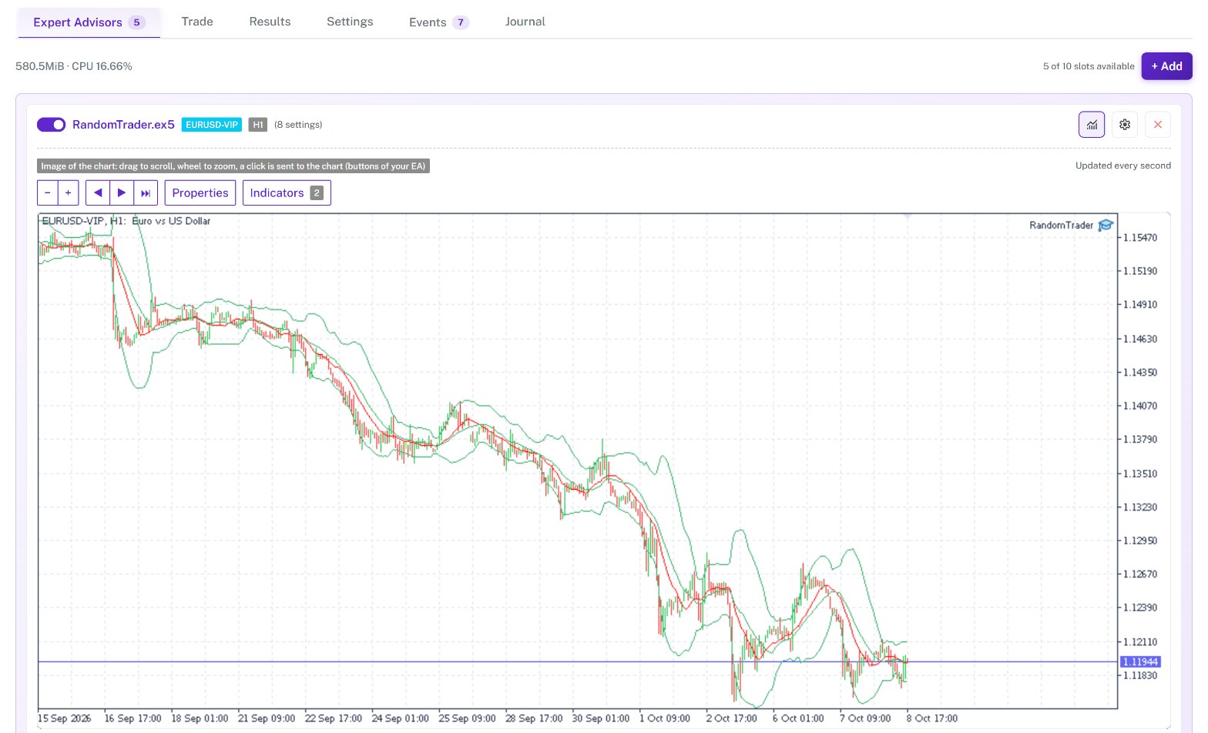Viewport: 1208px width, 733px height.
Task: Click the 1.13510 price axis label
Action: 1140,474
